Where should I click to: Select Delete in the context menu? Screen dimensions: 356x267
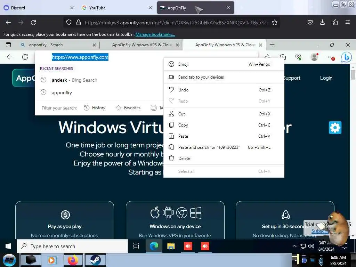[224, 159]
